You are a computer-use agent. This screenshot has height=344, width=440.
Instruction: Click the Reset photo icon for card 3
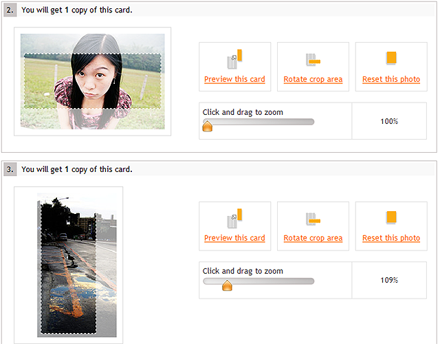[x=391, y=217]
